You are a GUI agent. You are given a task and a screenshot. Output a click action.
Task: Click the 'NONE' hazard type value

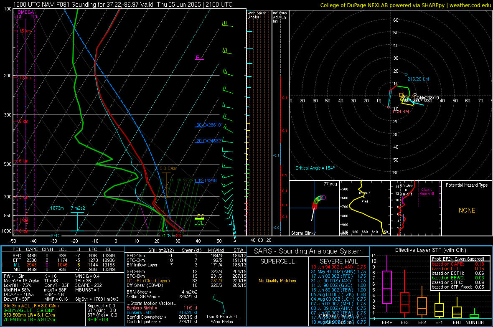tap(467, 210)
